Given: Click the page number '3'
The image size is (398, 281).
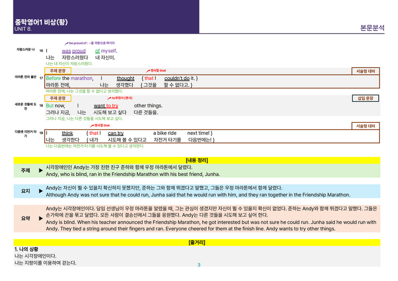Looking at the screenshot, I should 199,265.
